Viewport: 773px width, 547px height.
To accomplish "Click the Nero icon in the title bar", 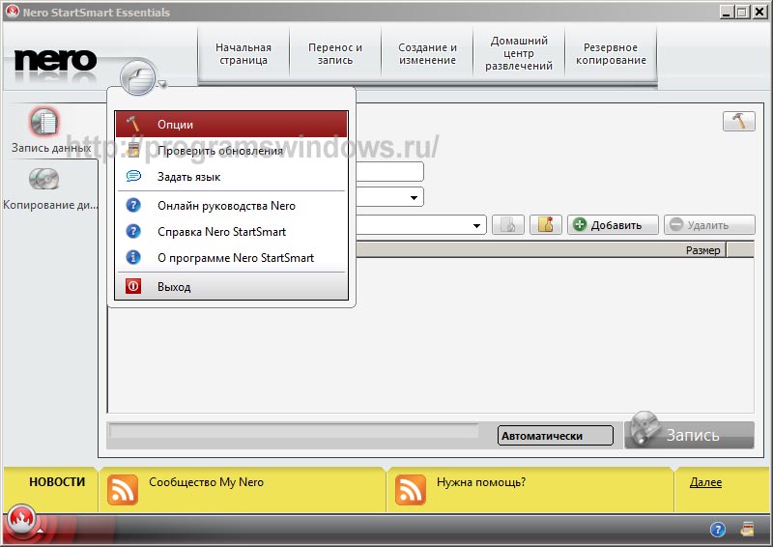I will (12, 12).
